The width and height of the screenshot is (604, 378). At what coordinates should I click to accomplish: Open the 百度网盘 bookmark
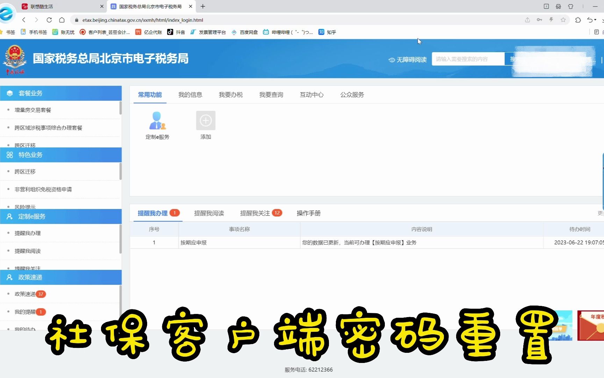tap(245, 32)
